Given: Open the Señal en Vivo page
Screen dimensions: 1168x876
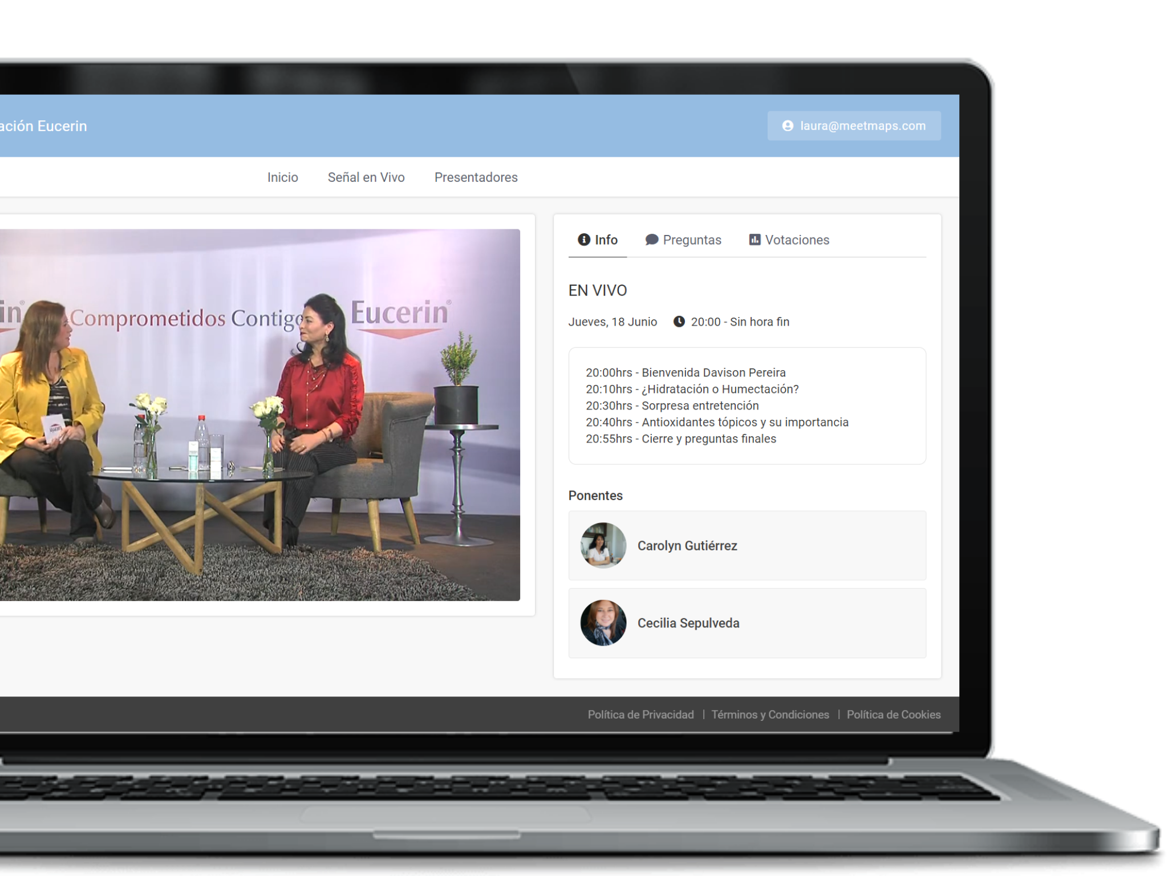Looking at the screenshot, I should pyautogui.click(x=366, y=177).
